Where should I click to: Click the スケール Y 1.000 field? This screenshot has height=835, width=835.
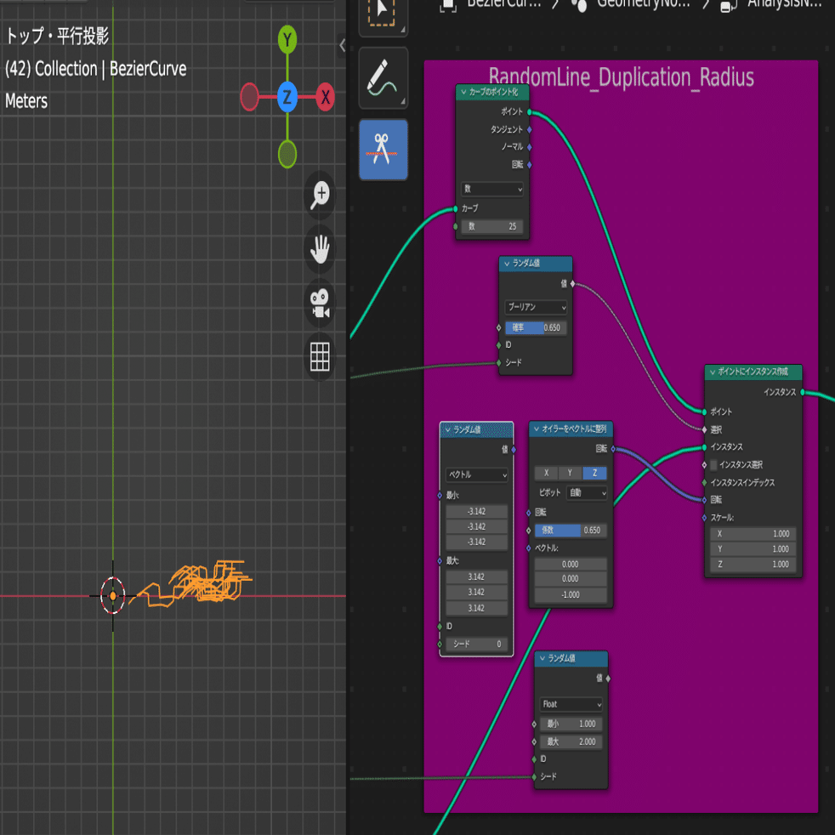coord(753,549)
